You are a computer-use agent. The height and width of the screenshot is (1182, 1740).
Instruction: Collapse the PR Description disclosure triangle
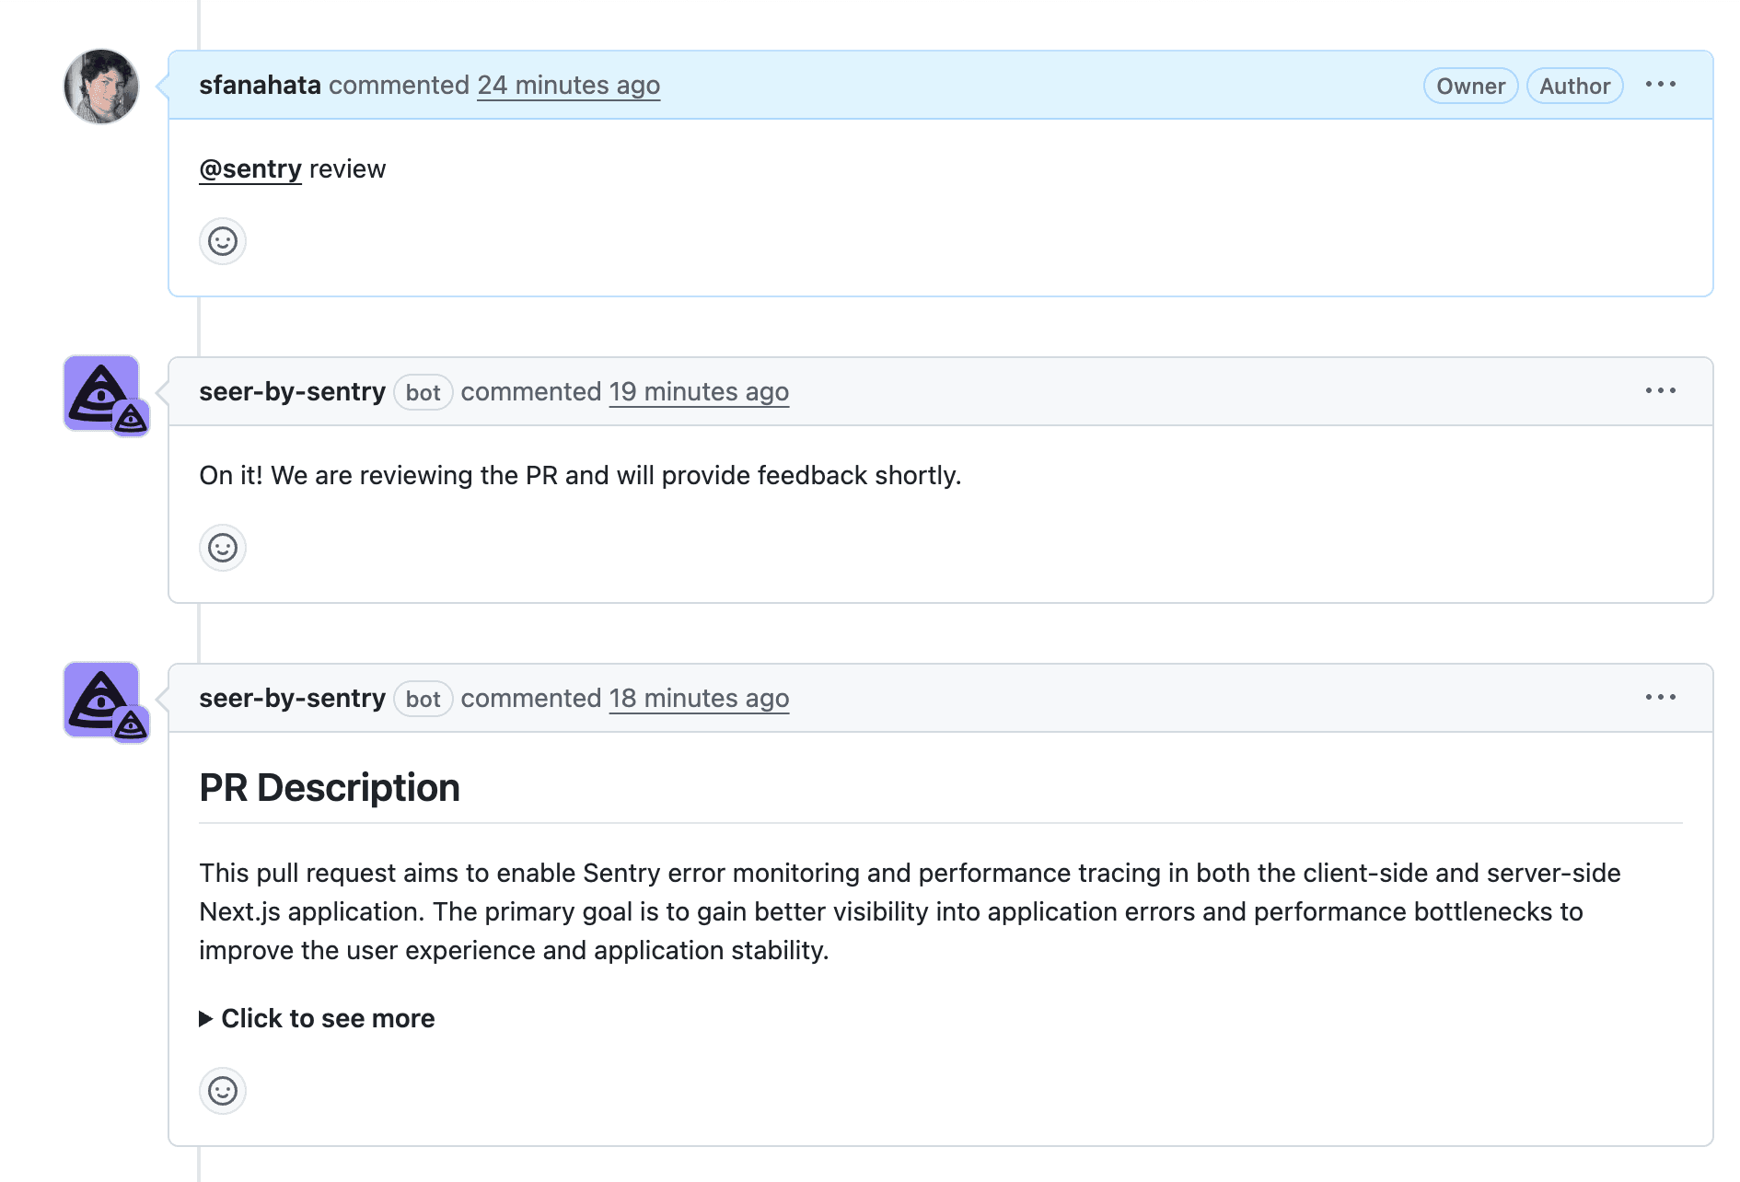click(206, 1018)
